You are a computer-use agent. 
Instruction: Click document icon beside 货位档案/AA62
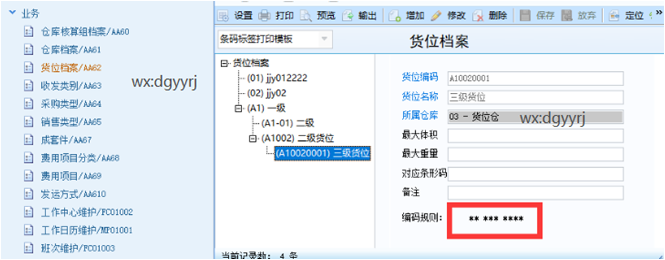(29, 67)
